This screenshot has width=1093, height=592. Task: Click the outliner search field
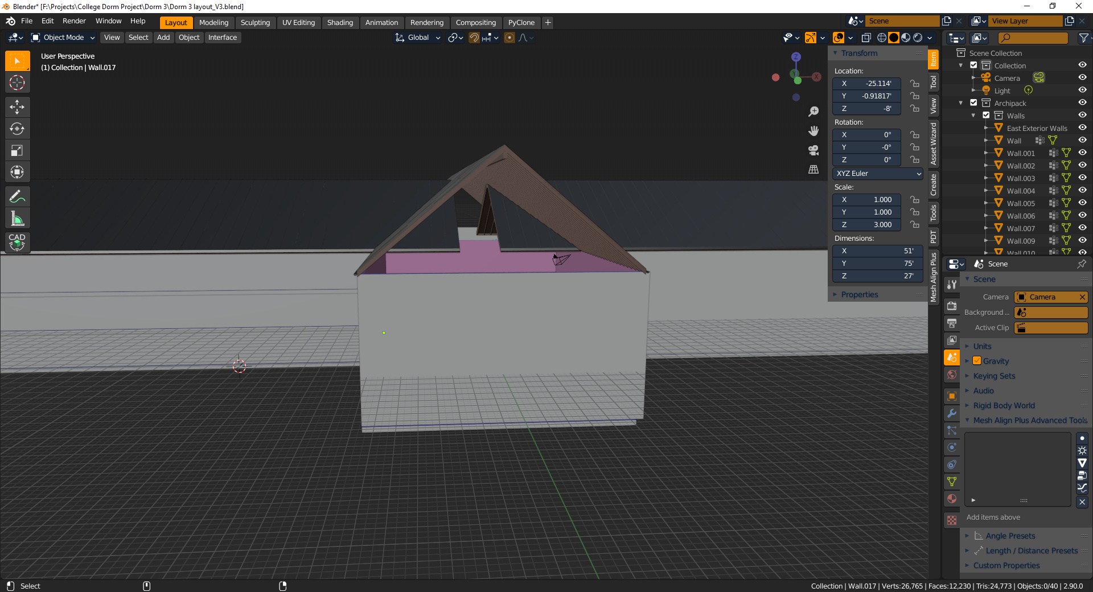tap(1033, 38)
